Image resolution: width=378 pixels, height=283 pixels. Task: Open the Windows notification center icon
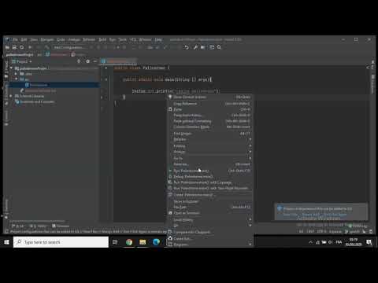click(369, 242)
